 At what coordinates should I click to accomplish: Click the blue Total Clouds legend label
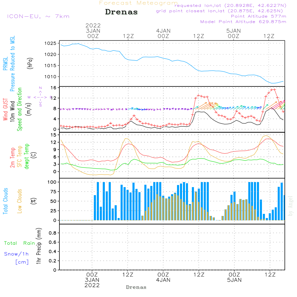click(x=5, y=201)
